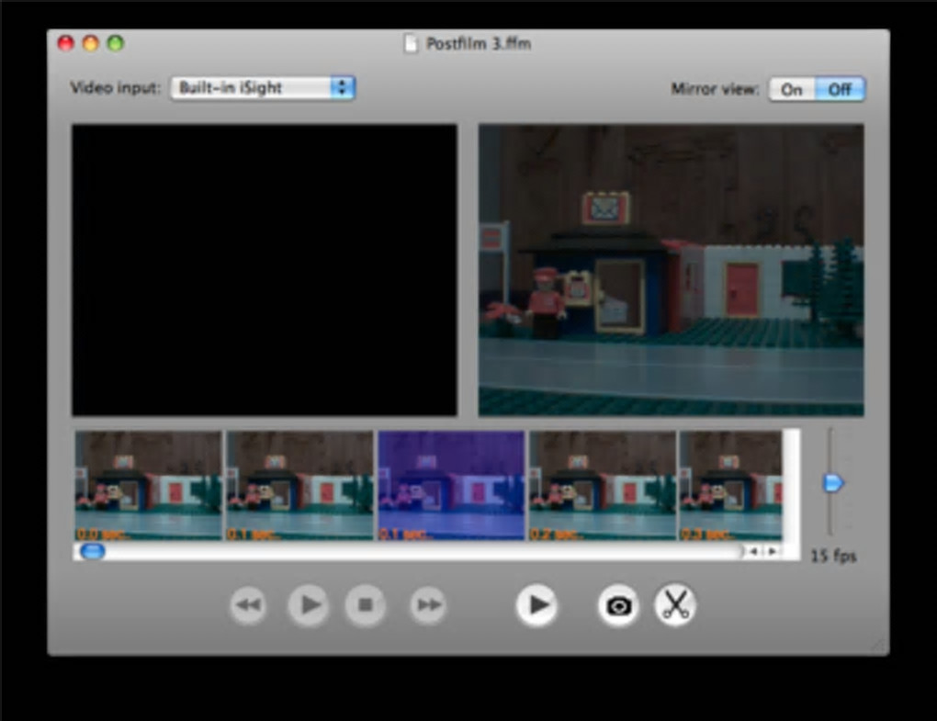
Task: Turn Mirror view On
Action: pos(791,90)
